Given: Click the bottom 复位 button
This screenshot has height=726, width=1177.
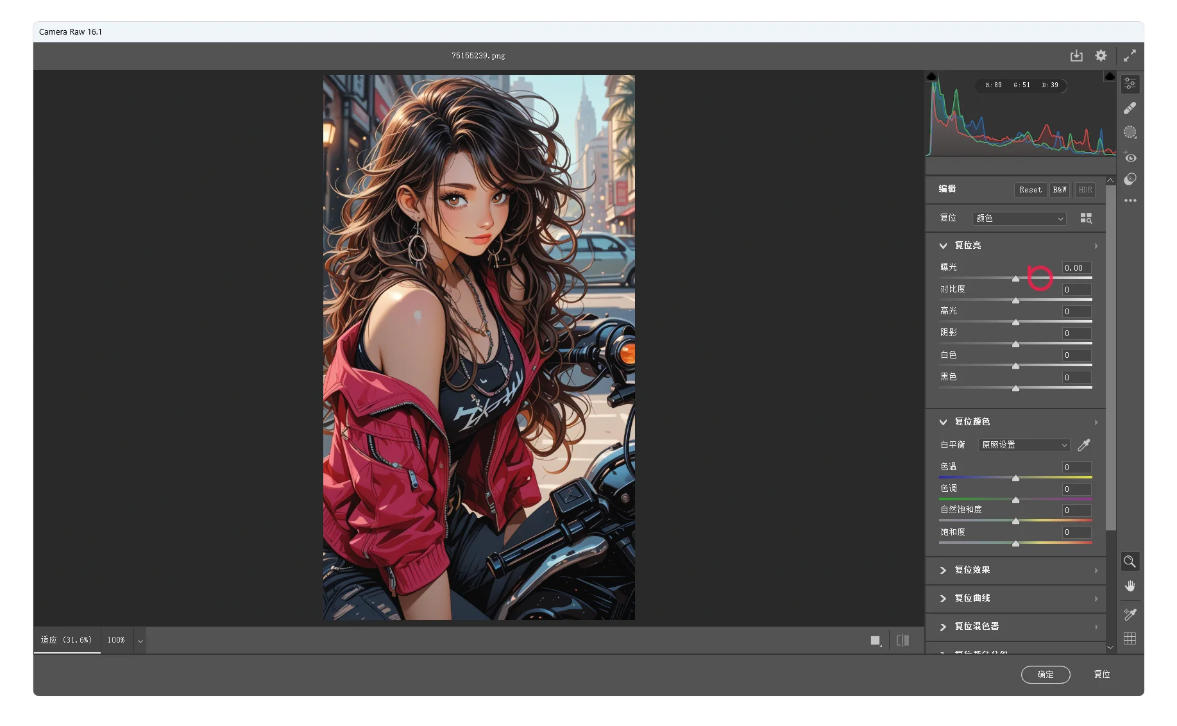Looking at the screenshot, I should tap(1102, 675).
